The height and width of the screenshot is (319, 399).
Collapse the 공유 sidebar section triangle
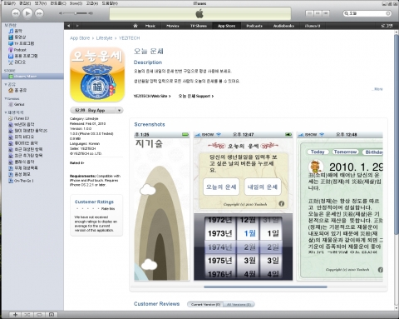[6, 84]
